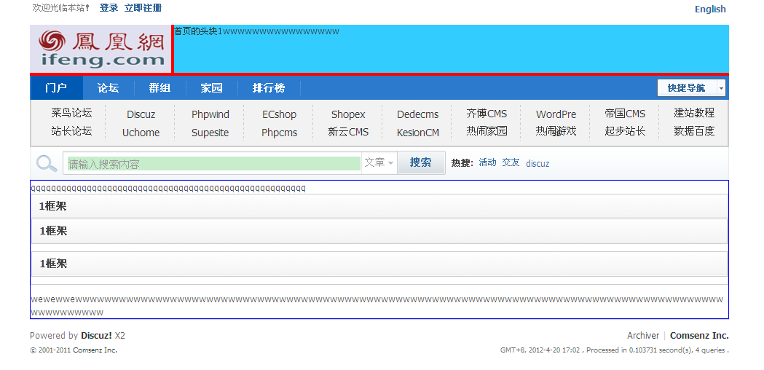Screen dimensions: 764x370
Task: Click the GMT+8 timestamp footer text
Action: [x=615, y=350]
